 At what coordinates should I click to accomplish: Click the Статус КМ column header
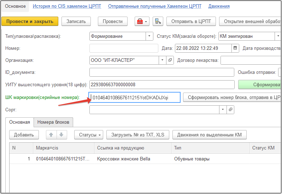[x=265, y=148]
